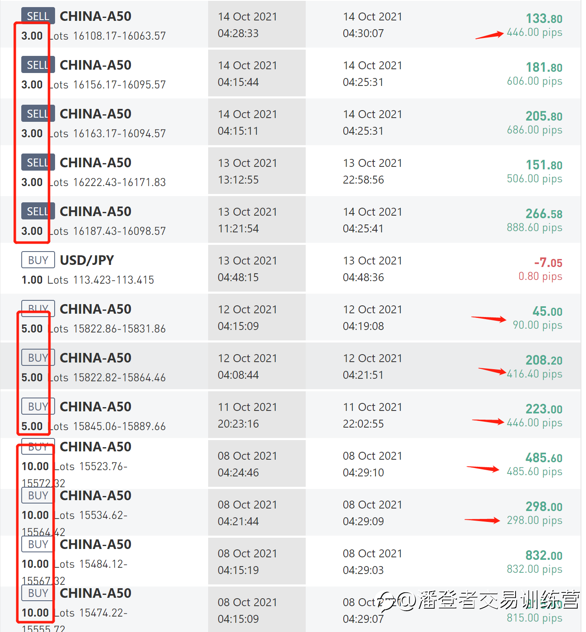586x632 pixels.
Task: Click the BUY badge of the 15822.82 trade
Action: [x=38, y=358]
